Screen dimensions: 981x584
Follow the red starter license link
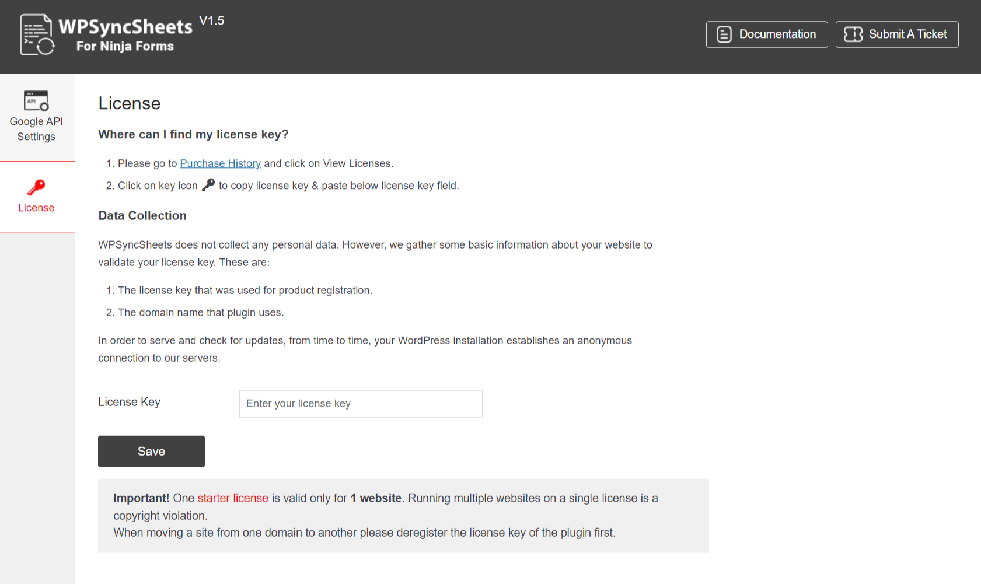pos(233,498)
